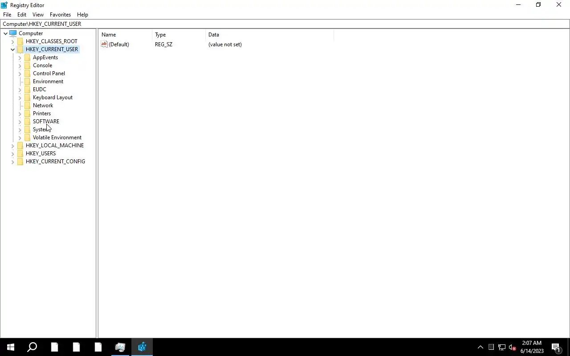Click the Computer icon in the tree

tap(13, 33)
